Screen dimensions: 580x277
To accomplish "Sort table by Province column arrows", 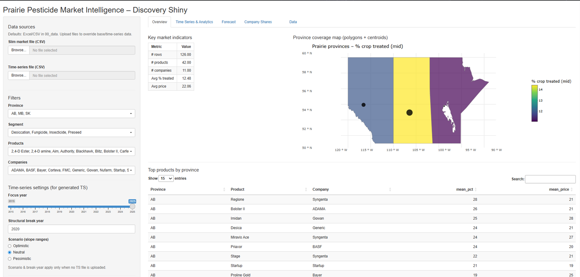I will coord(224,190).
